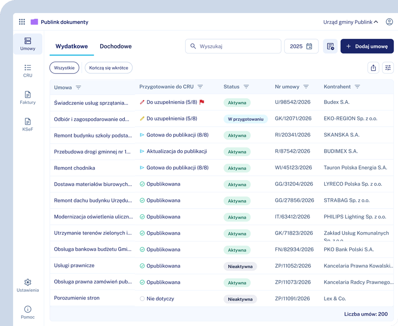Screen dimensions: 398x326
Task: Expand the Urząd gminy Publink organization dropdown
Action: (x=351, y=22)
